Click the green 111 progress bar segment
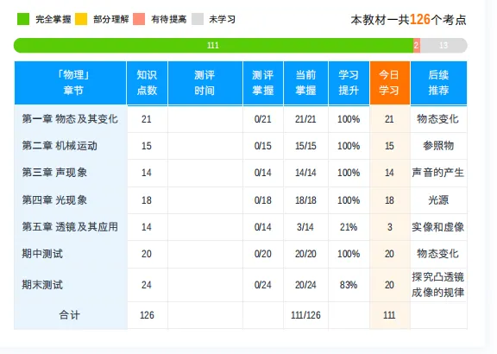Image resolution: width=497 pixels, height=354 pixels. pyautogui.click(x=213, y=46)
